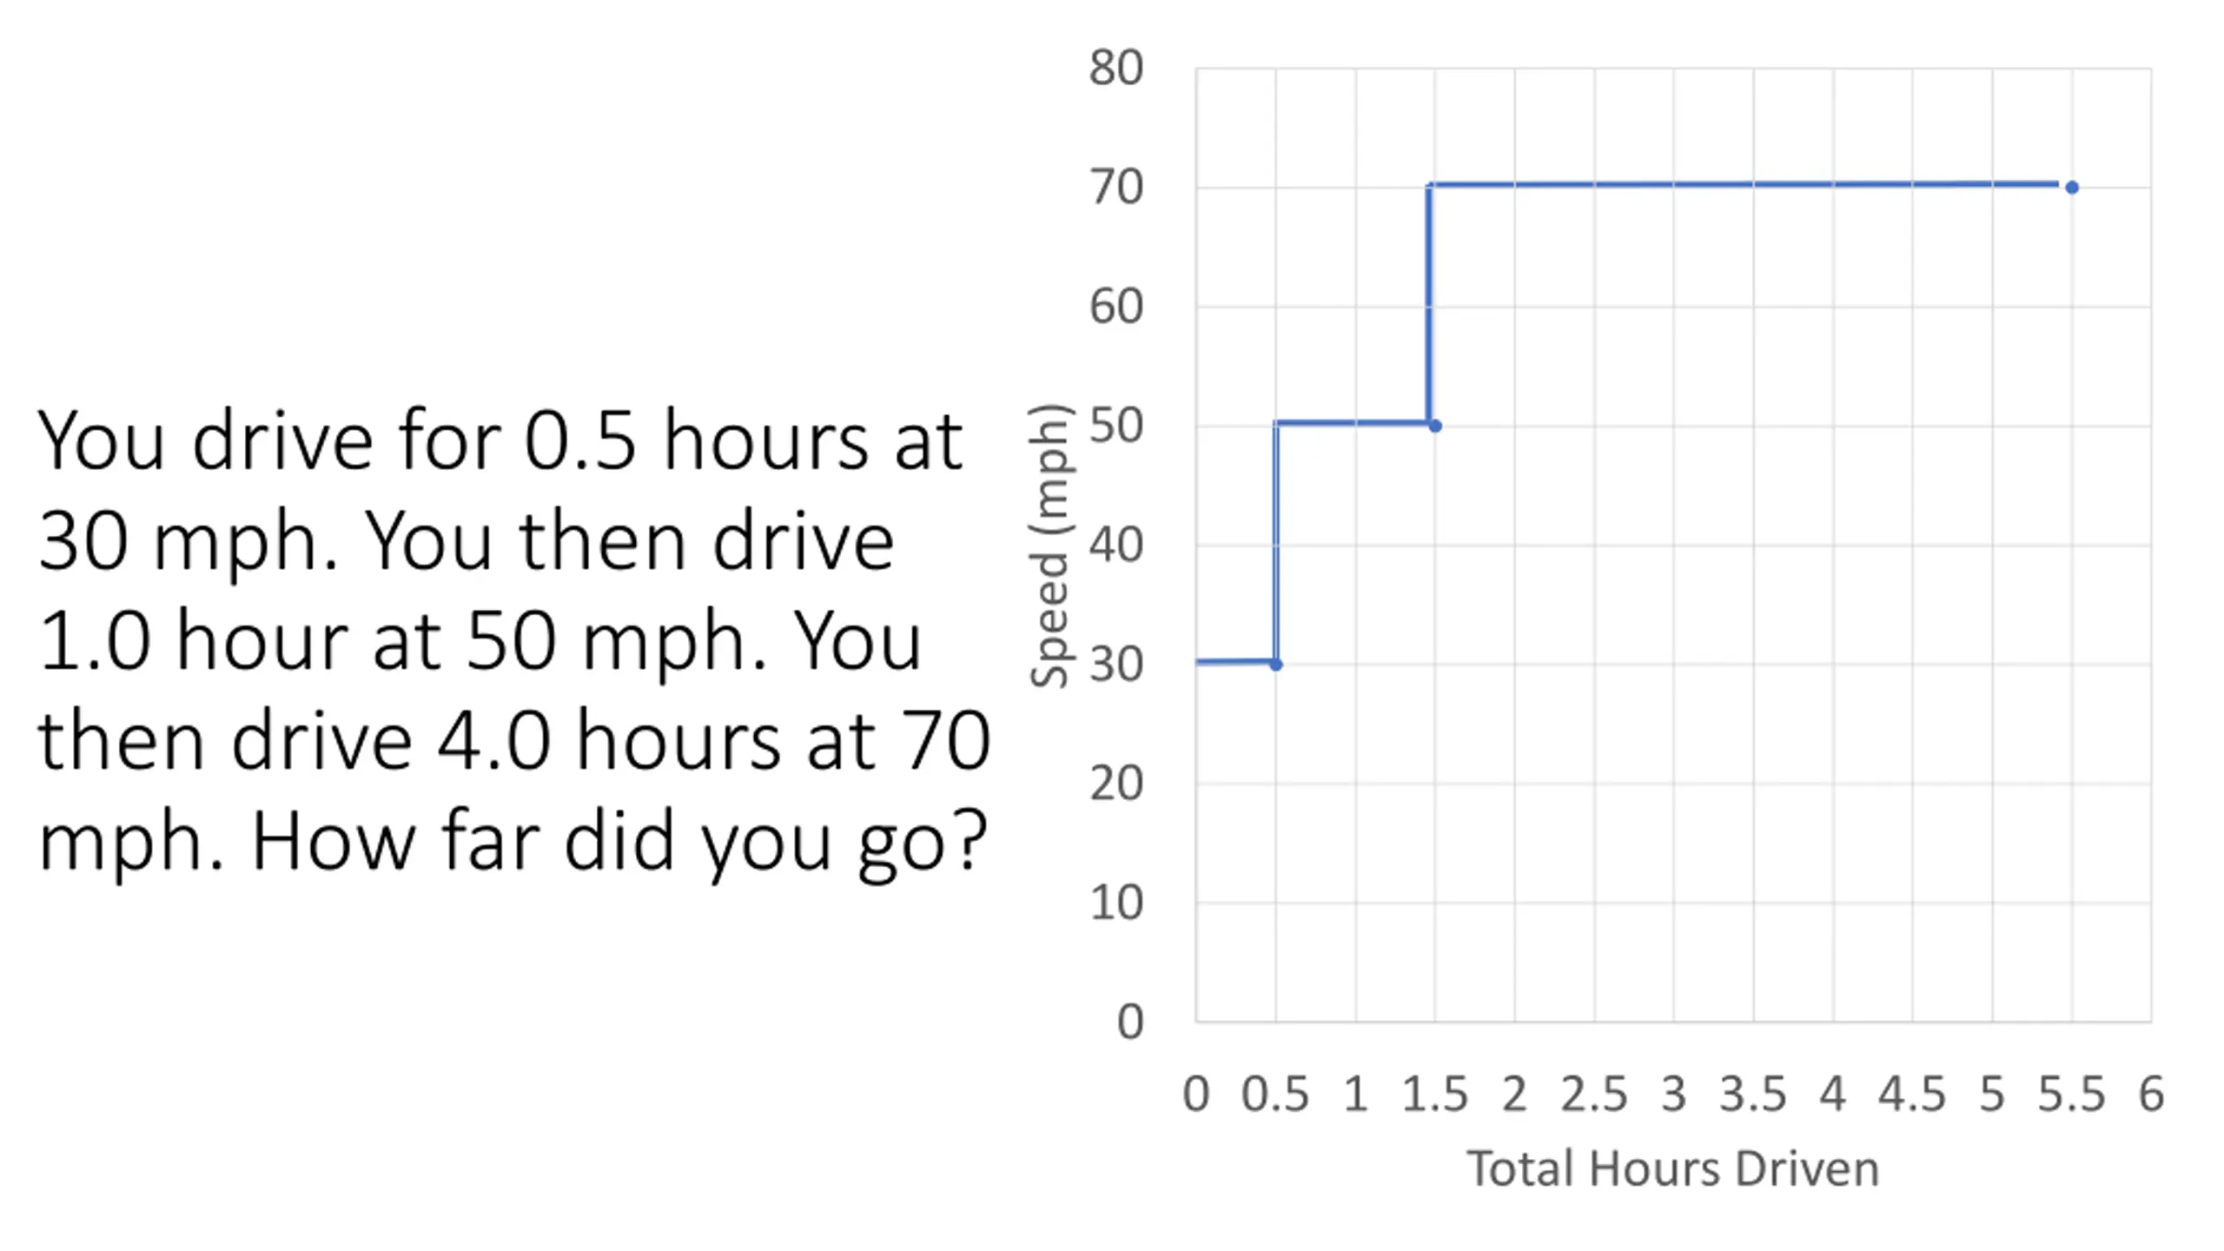This screenshot has height=1251, width=2224.
Task: Click the vertical step from 50 to 70 mph
Action: 1429,304
